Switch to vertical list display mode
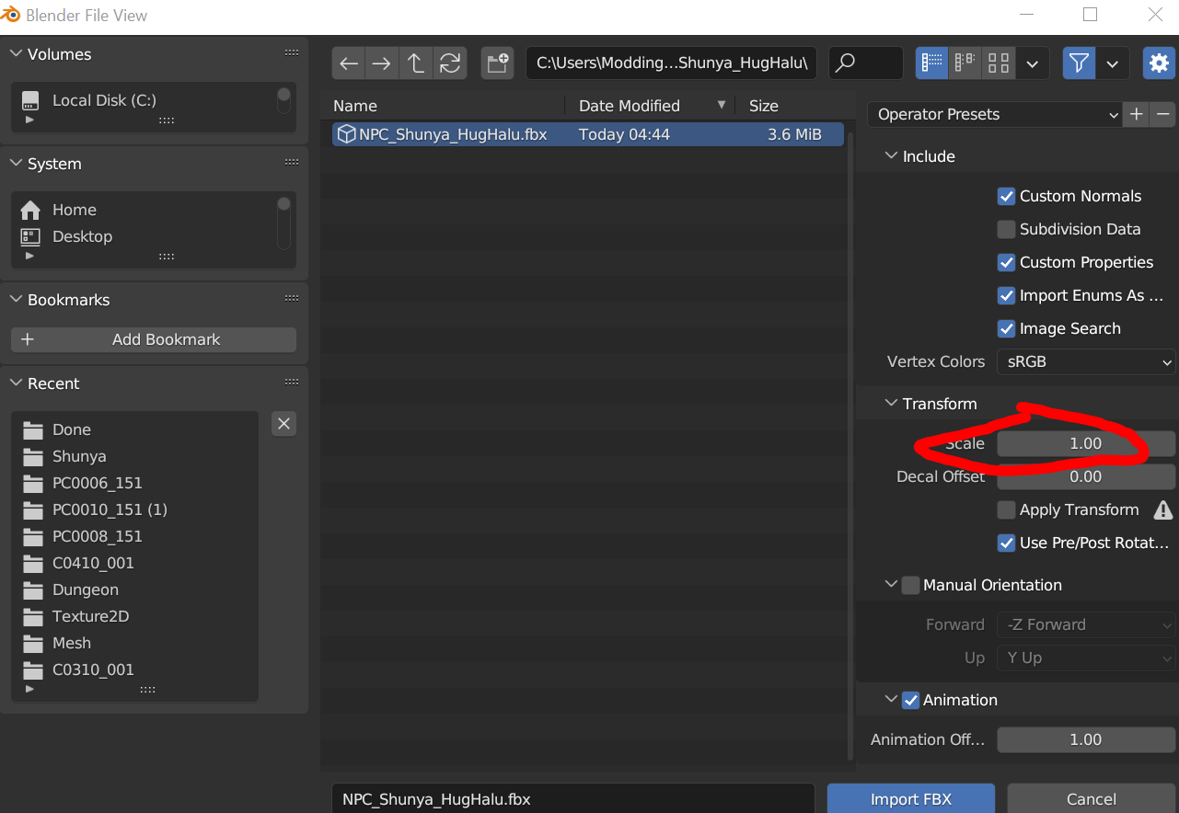Viewport: 1179px width, 813px height. [932, 63]
